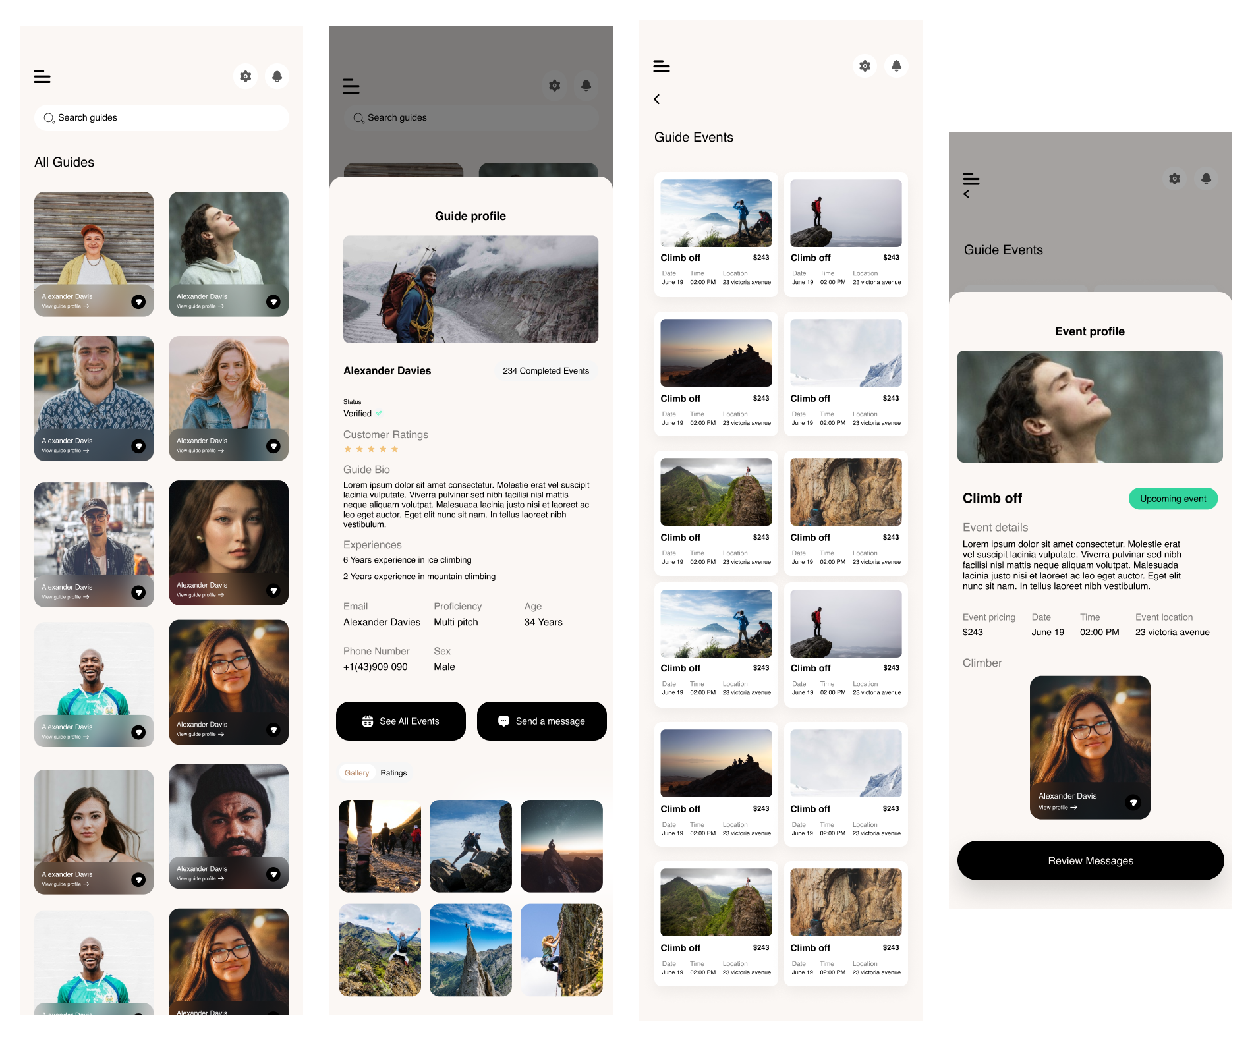The width and height of the screenshot is (1252, 1041).
Task: Click settings gear on Guide Events list screen
Action: (865, 66)
